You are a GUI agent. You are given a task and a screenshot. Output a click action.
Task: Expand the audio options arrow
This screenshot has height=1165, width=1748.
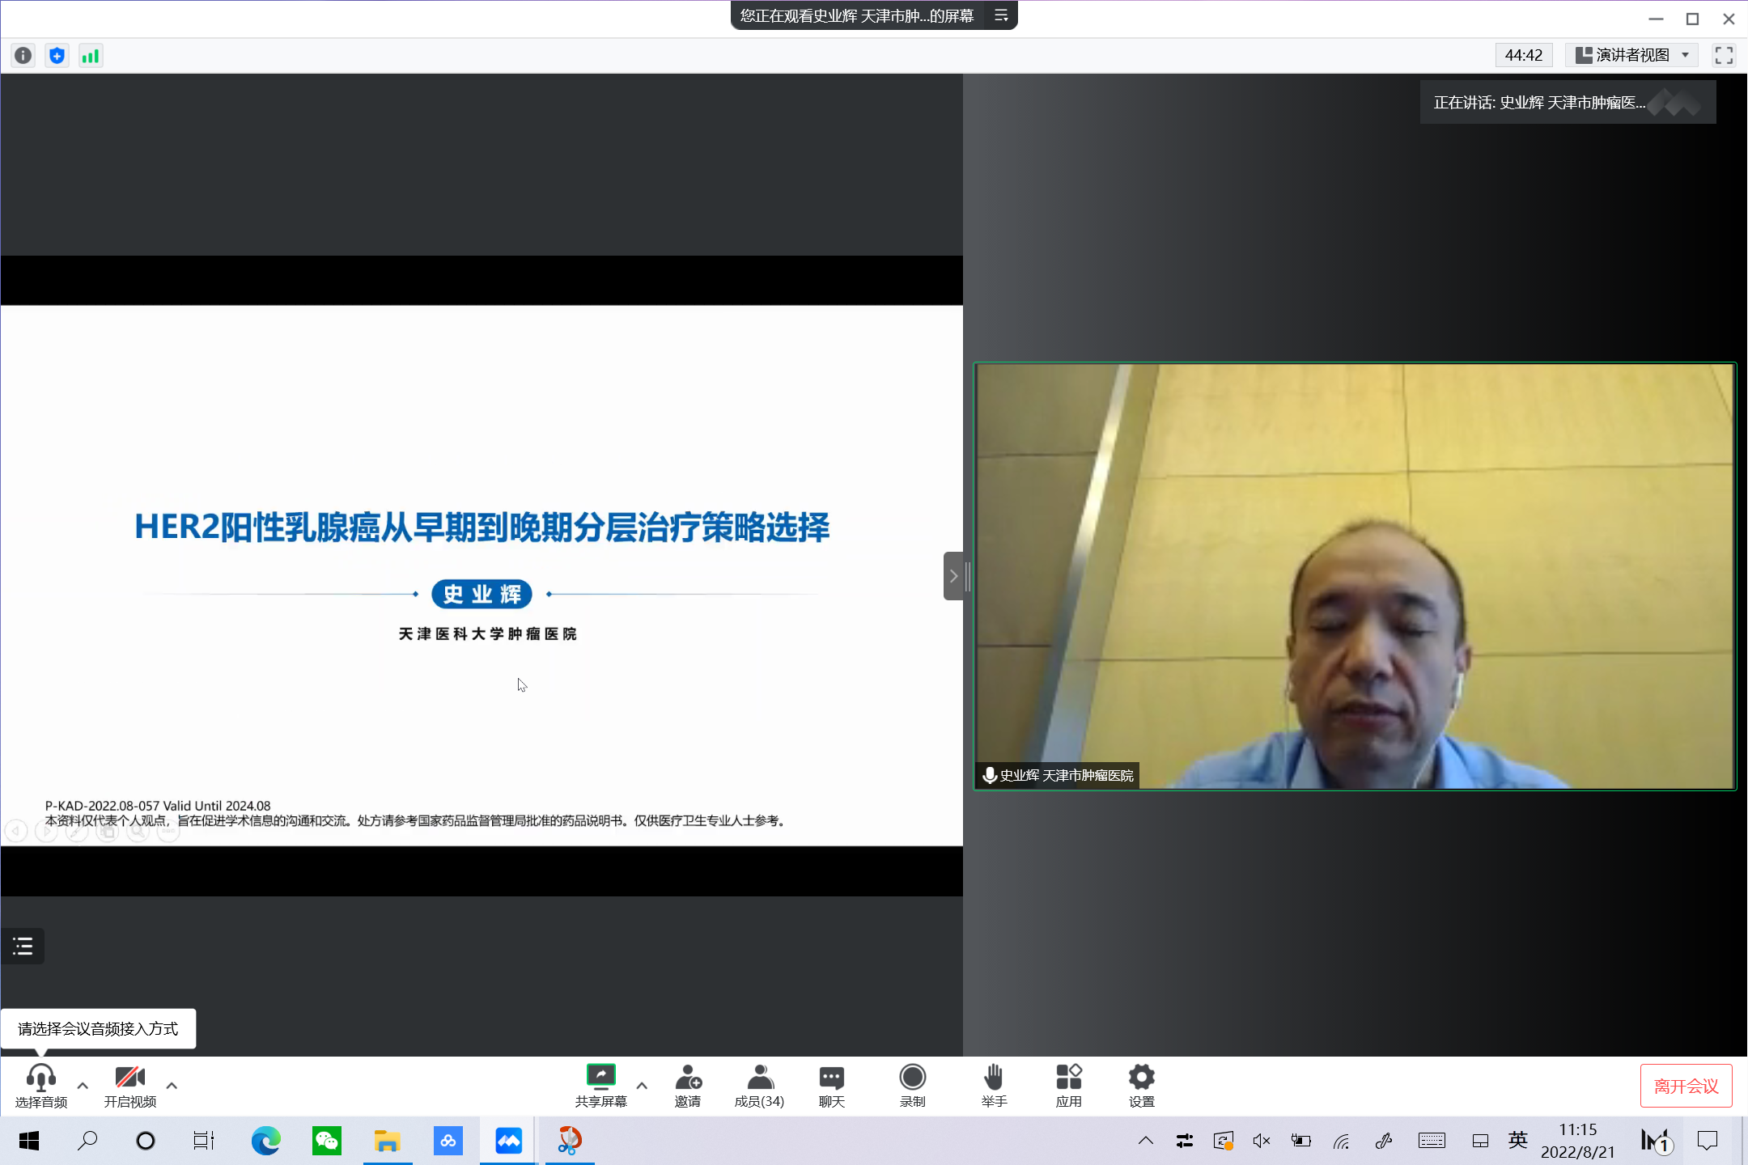83,1086
